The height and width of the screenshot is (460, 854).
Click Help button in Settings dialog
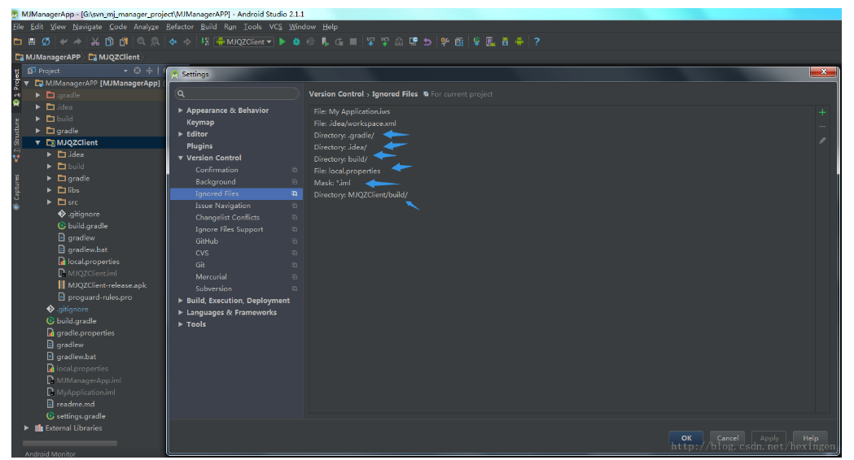810,438
